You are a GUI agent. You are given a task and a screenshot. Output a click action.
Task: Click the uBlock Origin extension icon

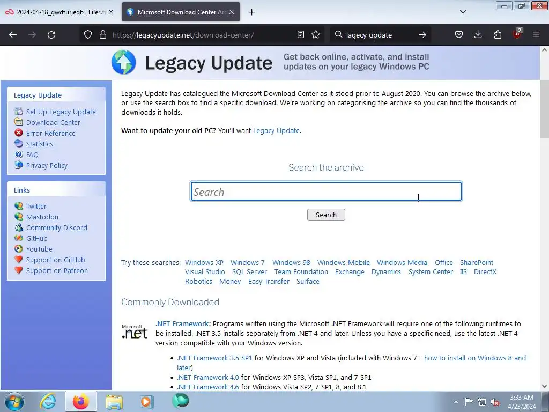(x=517, y=34)
